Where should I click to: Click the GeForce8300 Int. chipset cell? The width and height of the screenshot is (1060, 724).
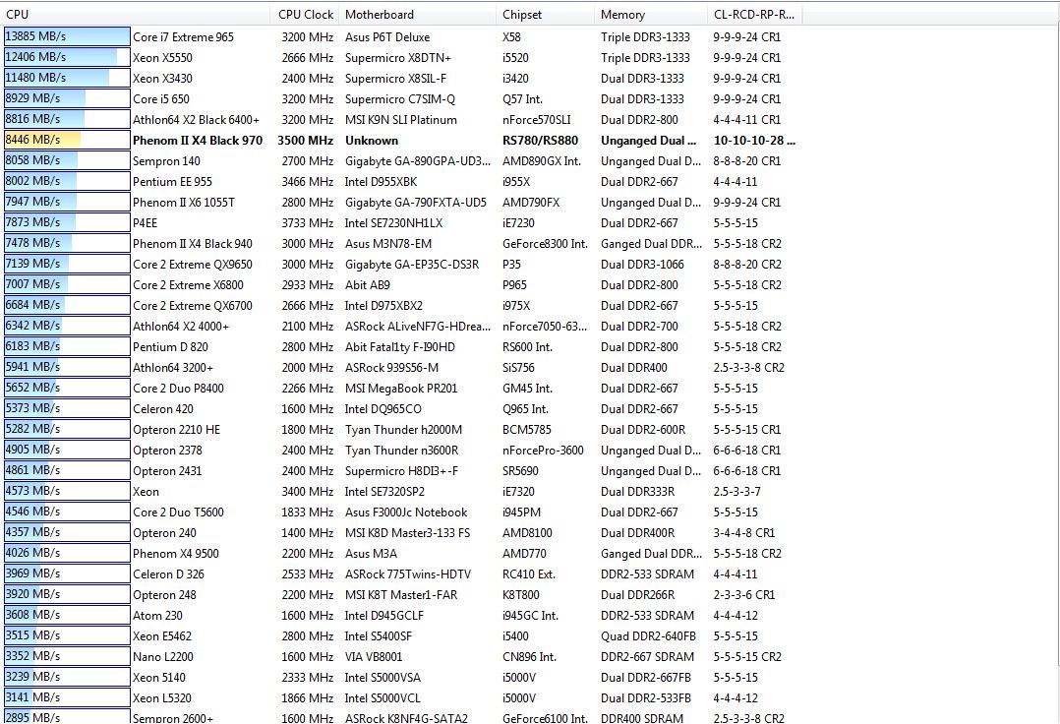coord(546,243)
